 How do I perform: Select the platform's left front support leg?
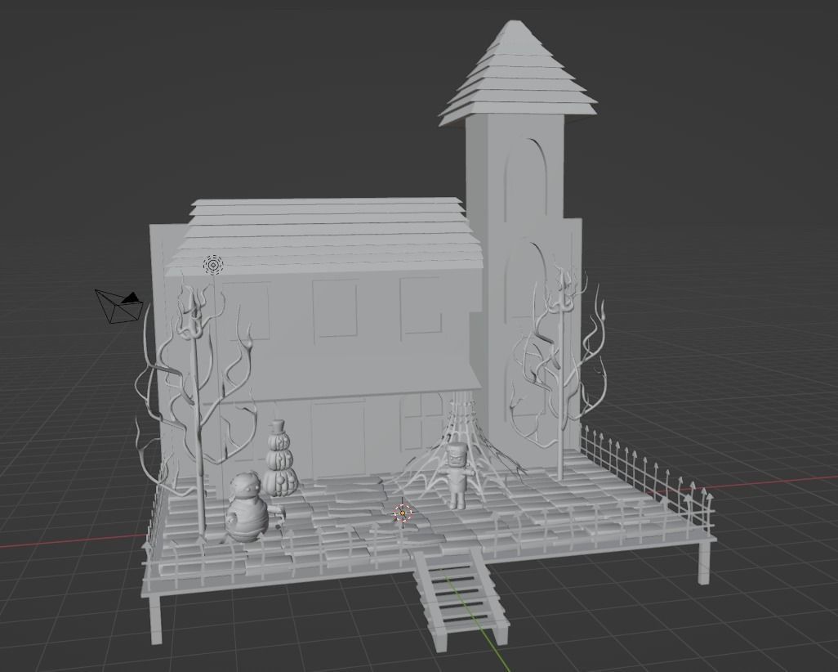pos(155,620)
